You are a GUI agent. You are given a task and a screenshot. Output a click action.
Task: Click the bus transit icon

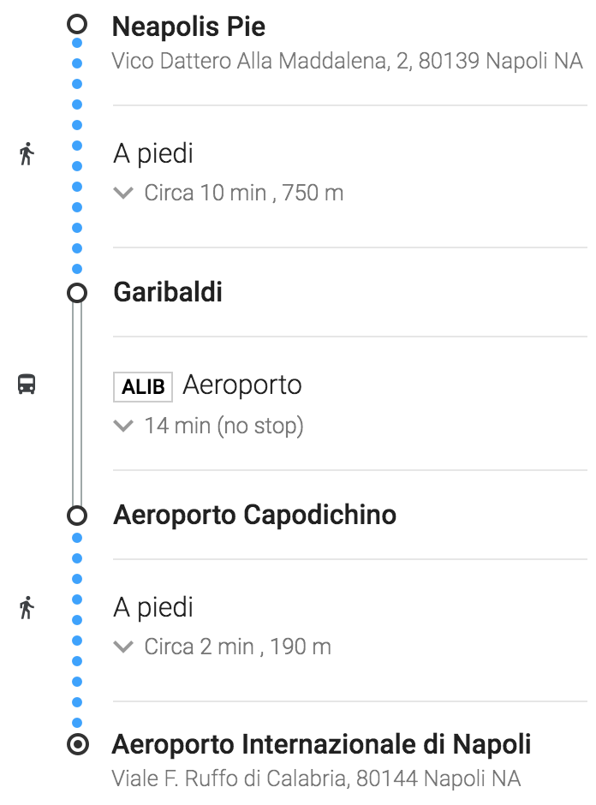(27, 384)
